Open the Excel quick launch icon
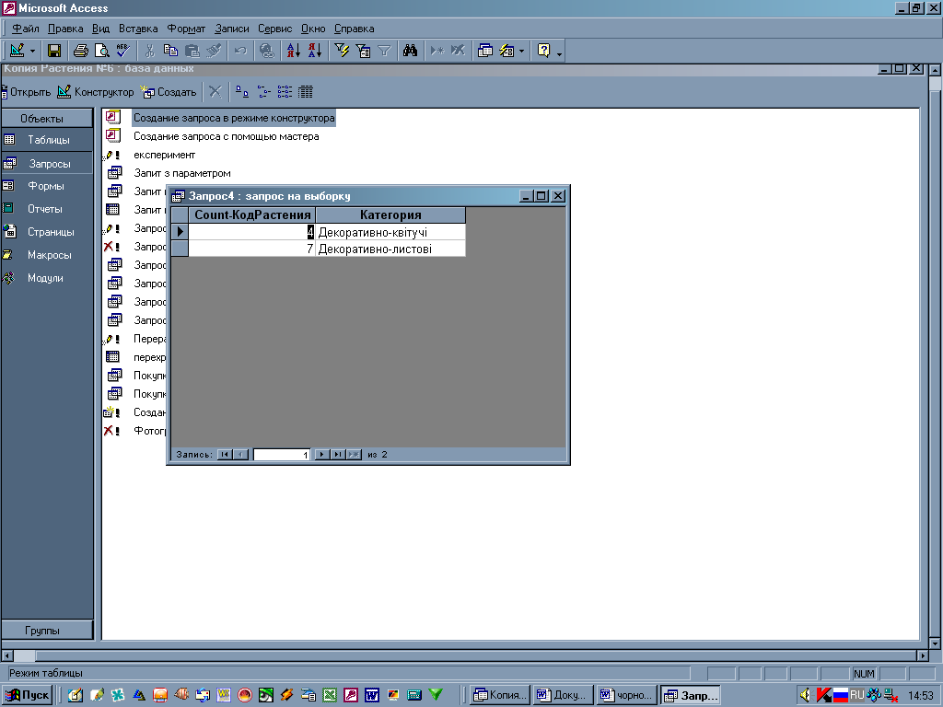 pos(329,695)
